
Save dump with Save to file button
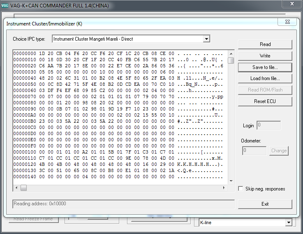pyautogui.click(x=265, y=67)
